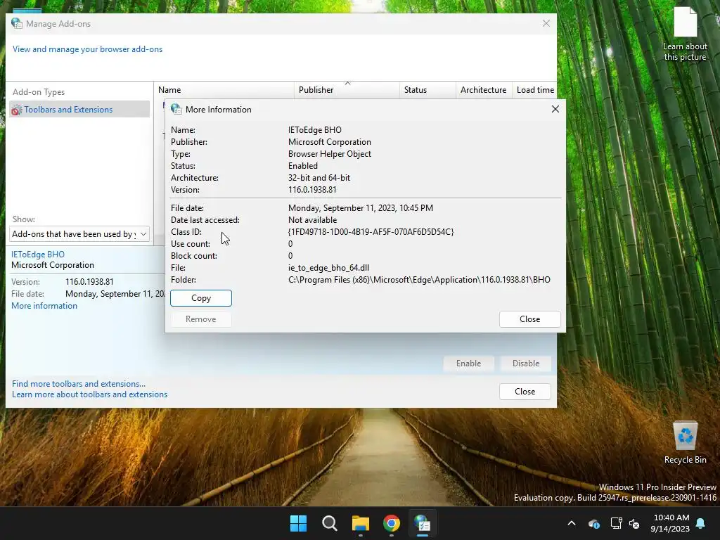
Task: Click the Disable button
Action: point(526,364)
